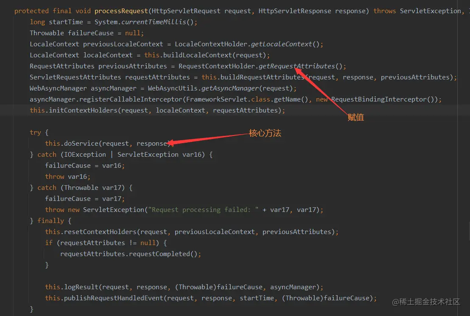
Task: Click HttpServletResponse parameter type
Action: tap(295, 11)
